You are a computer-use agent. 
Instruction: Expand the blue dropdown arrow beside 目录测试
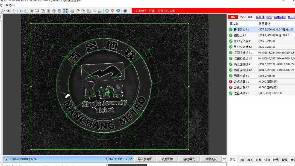(225, 159)
